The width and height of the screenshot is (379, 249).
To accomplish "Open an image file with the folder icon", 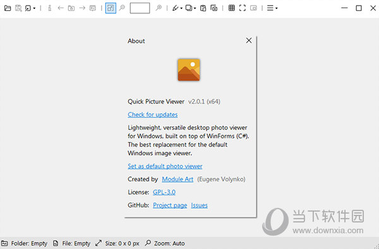I will (x=8, y=8).
